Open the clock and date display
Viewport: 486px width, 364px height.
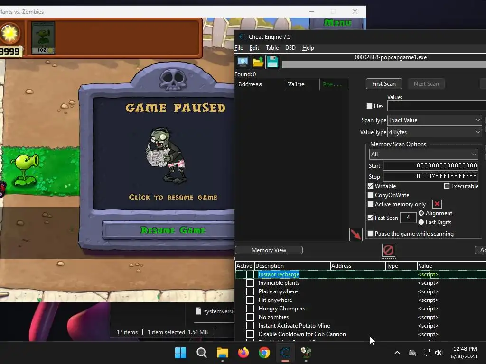pyautogui.click(x=464, y=353)
